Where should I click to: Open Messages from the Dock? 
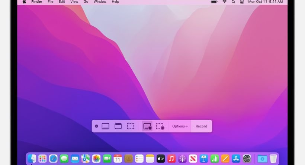pos(64,159)
